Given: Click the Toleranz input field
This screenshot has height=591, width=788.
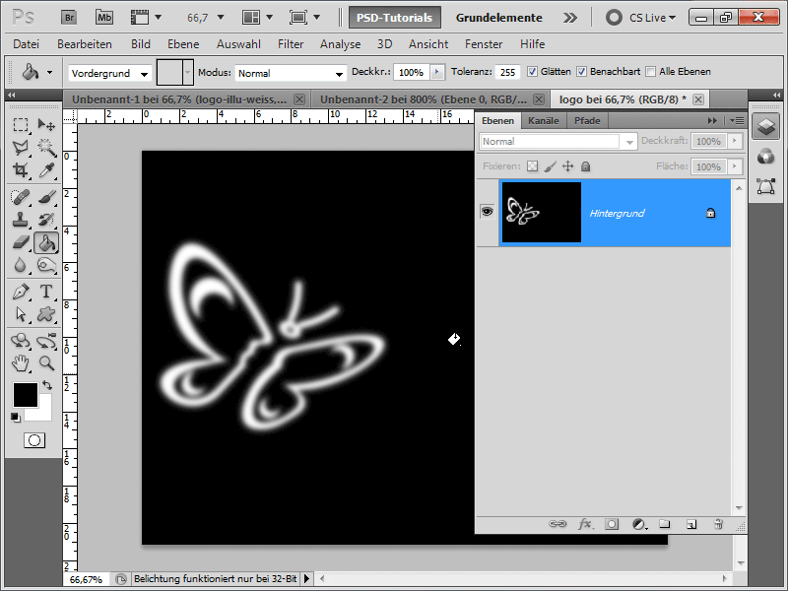Looking at the screenshot, I should click(507, 72).
